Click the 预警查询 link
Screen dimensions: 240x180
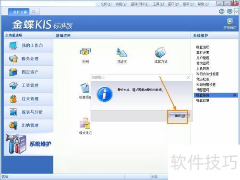click(x=203, y=90)
